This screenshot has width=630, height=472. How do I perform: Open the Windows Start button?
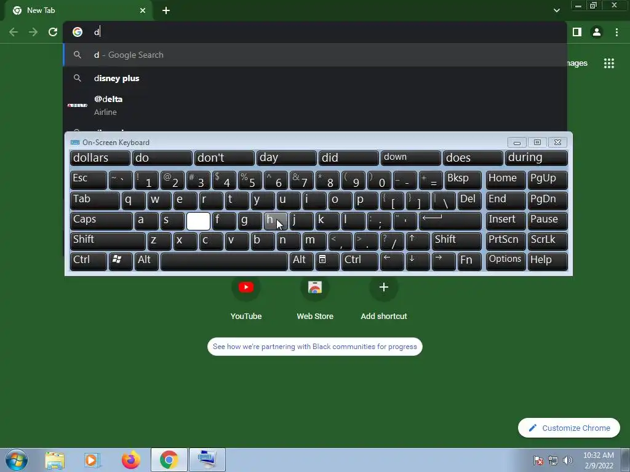16,460
